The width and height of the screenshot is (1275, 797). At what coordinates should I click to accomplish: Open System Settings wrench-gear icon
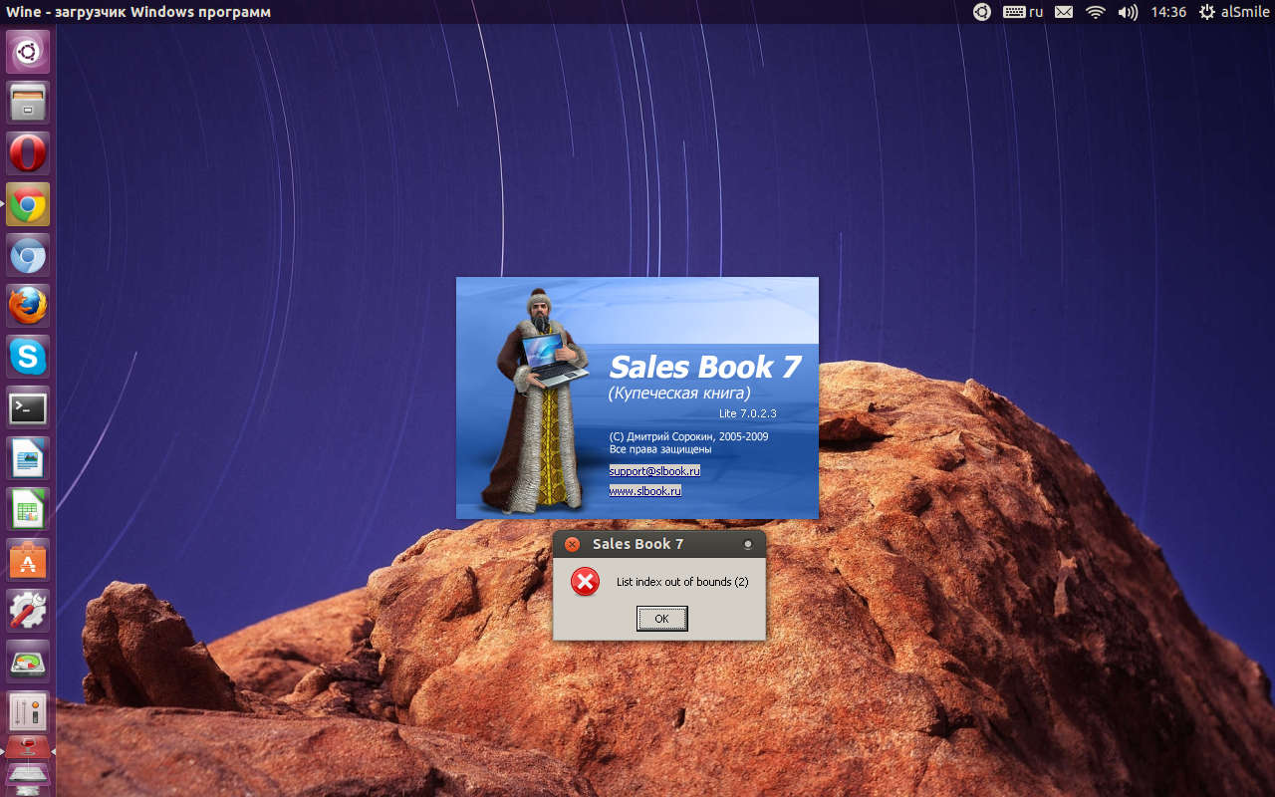click(x=28, y=611)
